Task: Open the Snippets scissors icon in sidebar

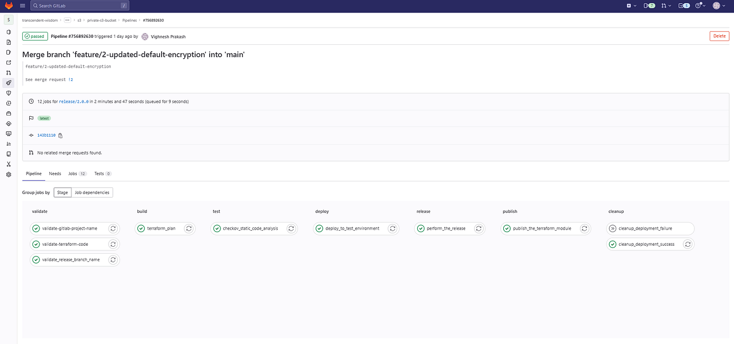Action: pyautogui.click(x=8, y=164)
